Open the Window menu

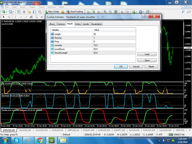pyautogui.click(x=52, y=7)
